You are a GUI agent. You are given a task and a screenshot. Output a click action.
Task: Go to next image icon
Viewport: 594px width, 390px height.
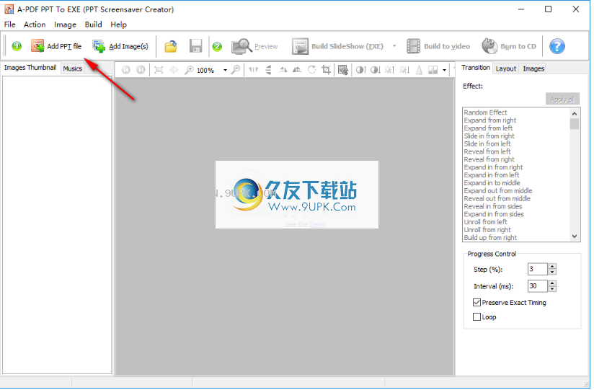141,70
